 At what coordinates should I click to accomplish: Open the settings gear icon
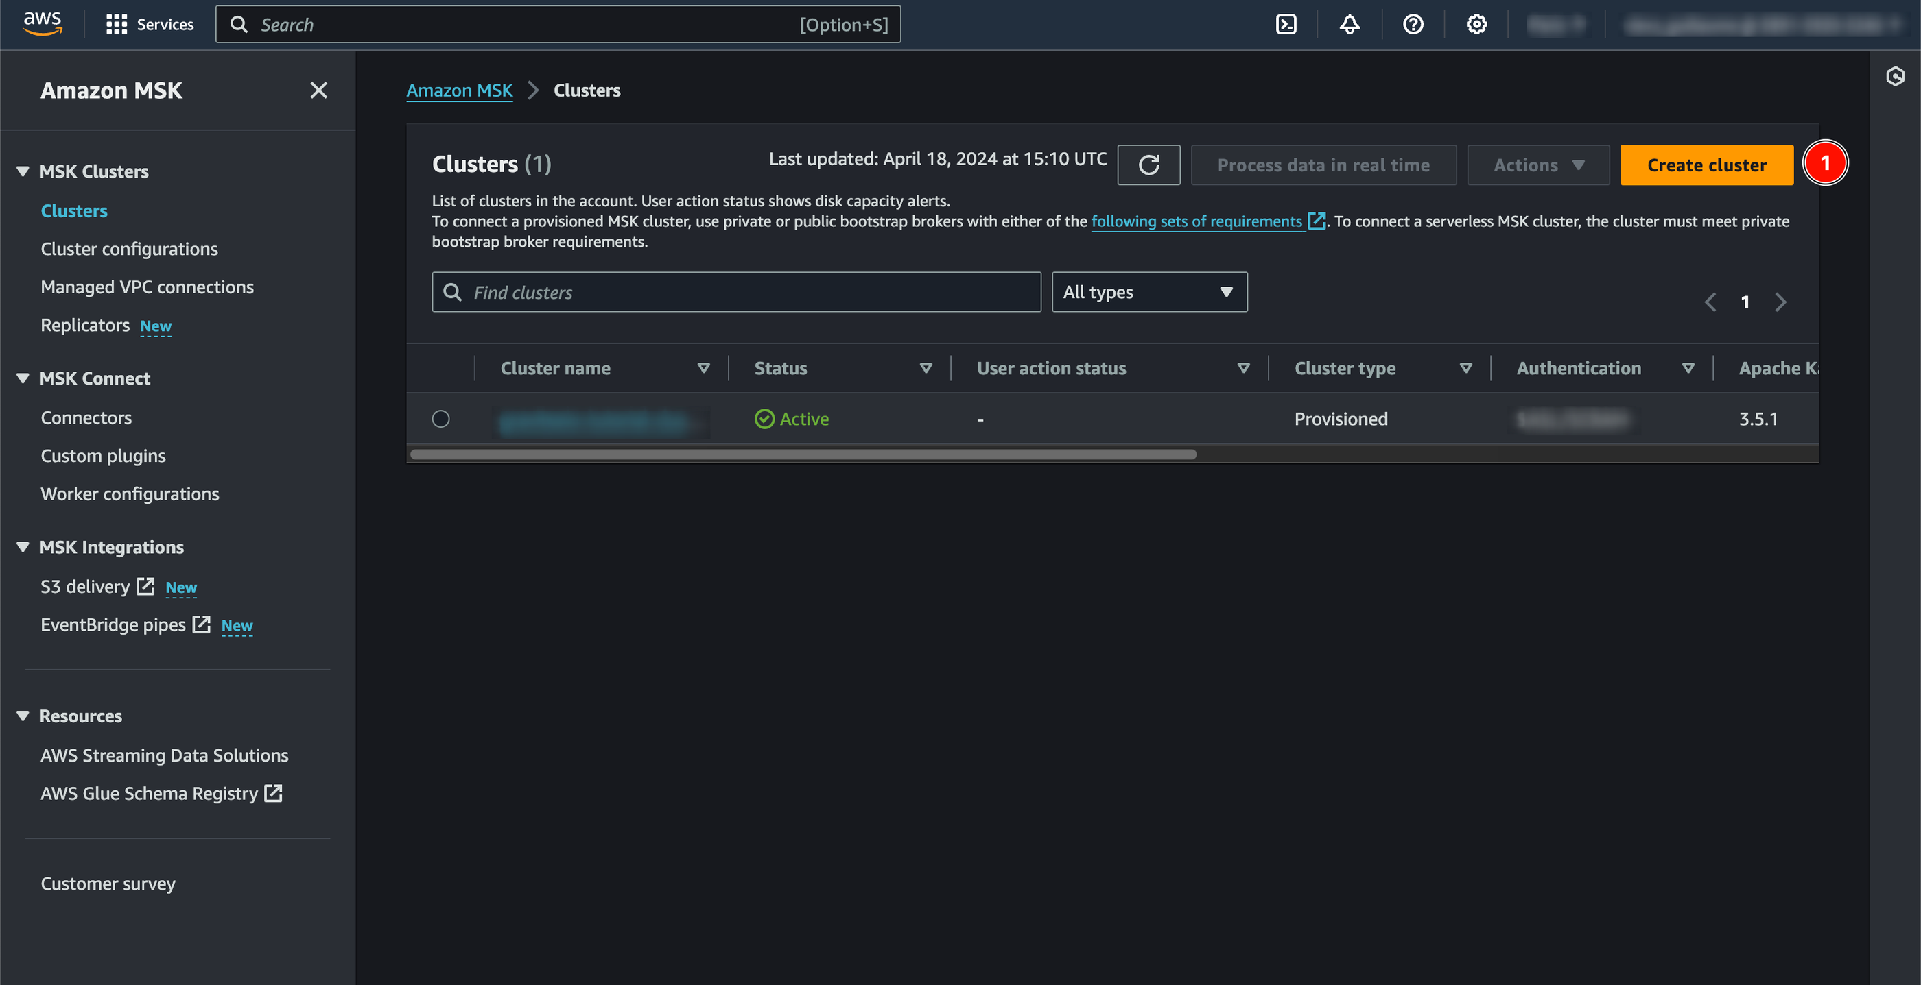[1476, 25]
